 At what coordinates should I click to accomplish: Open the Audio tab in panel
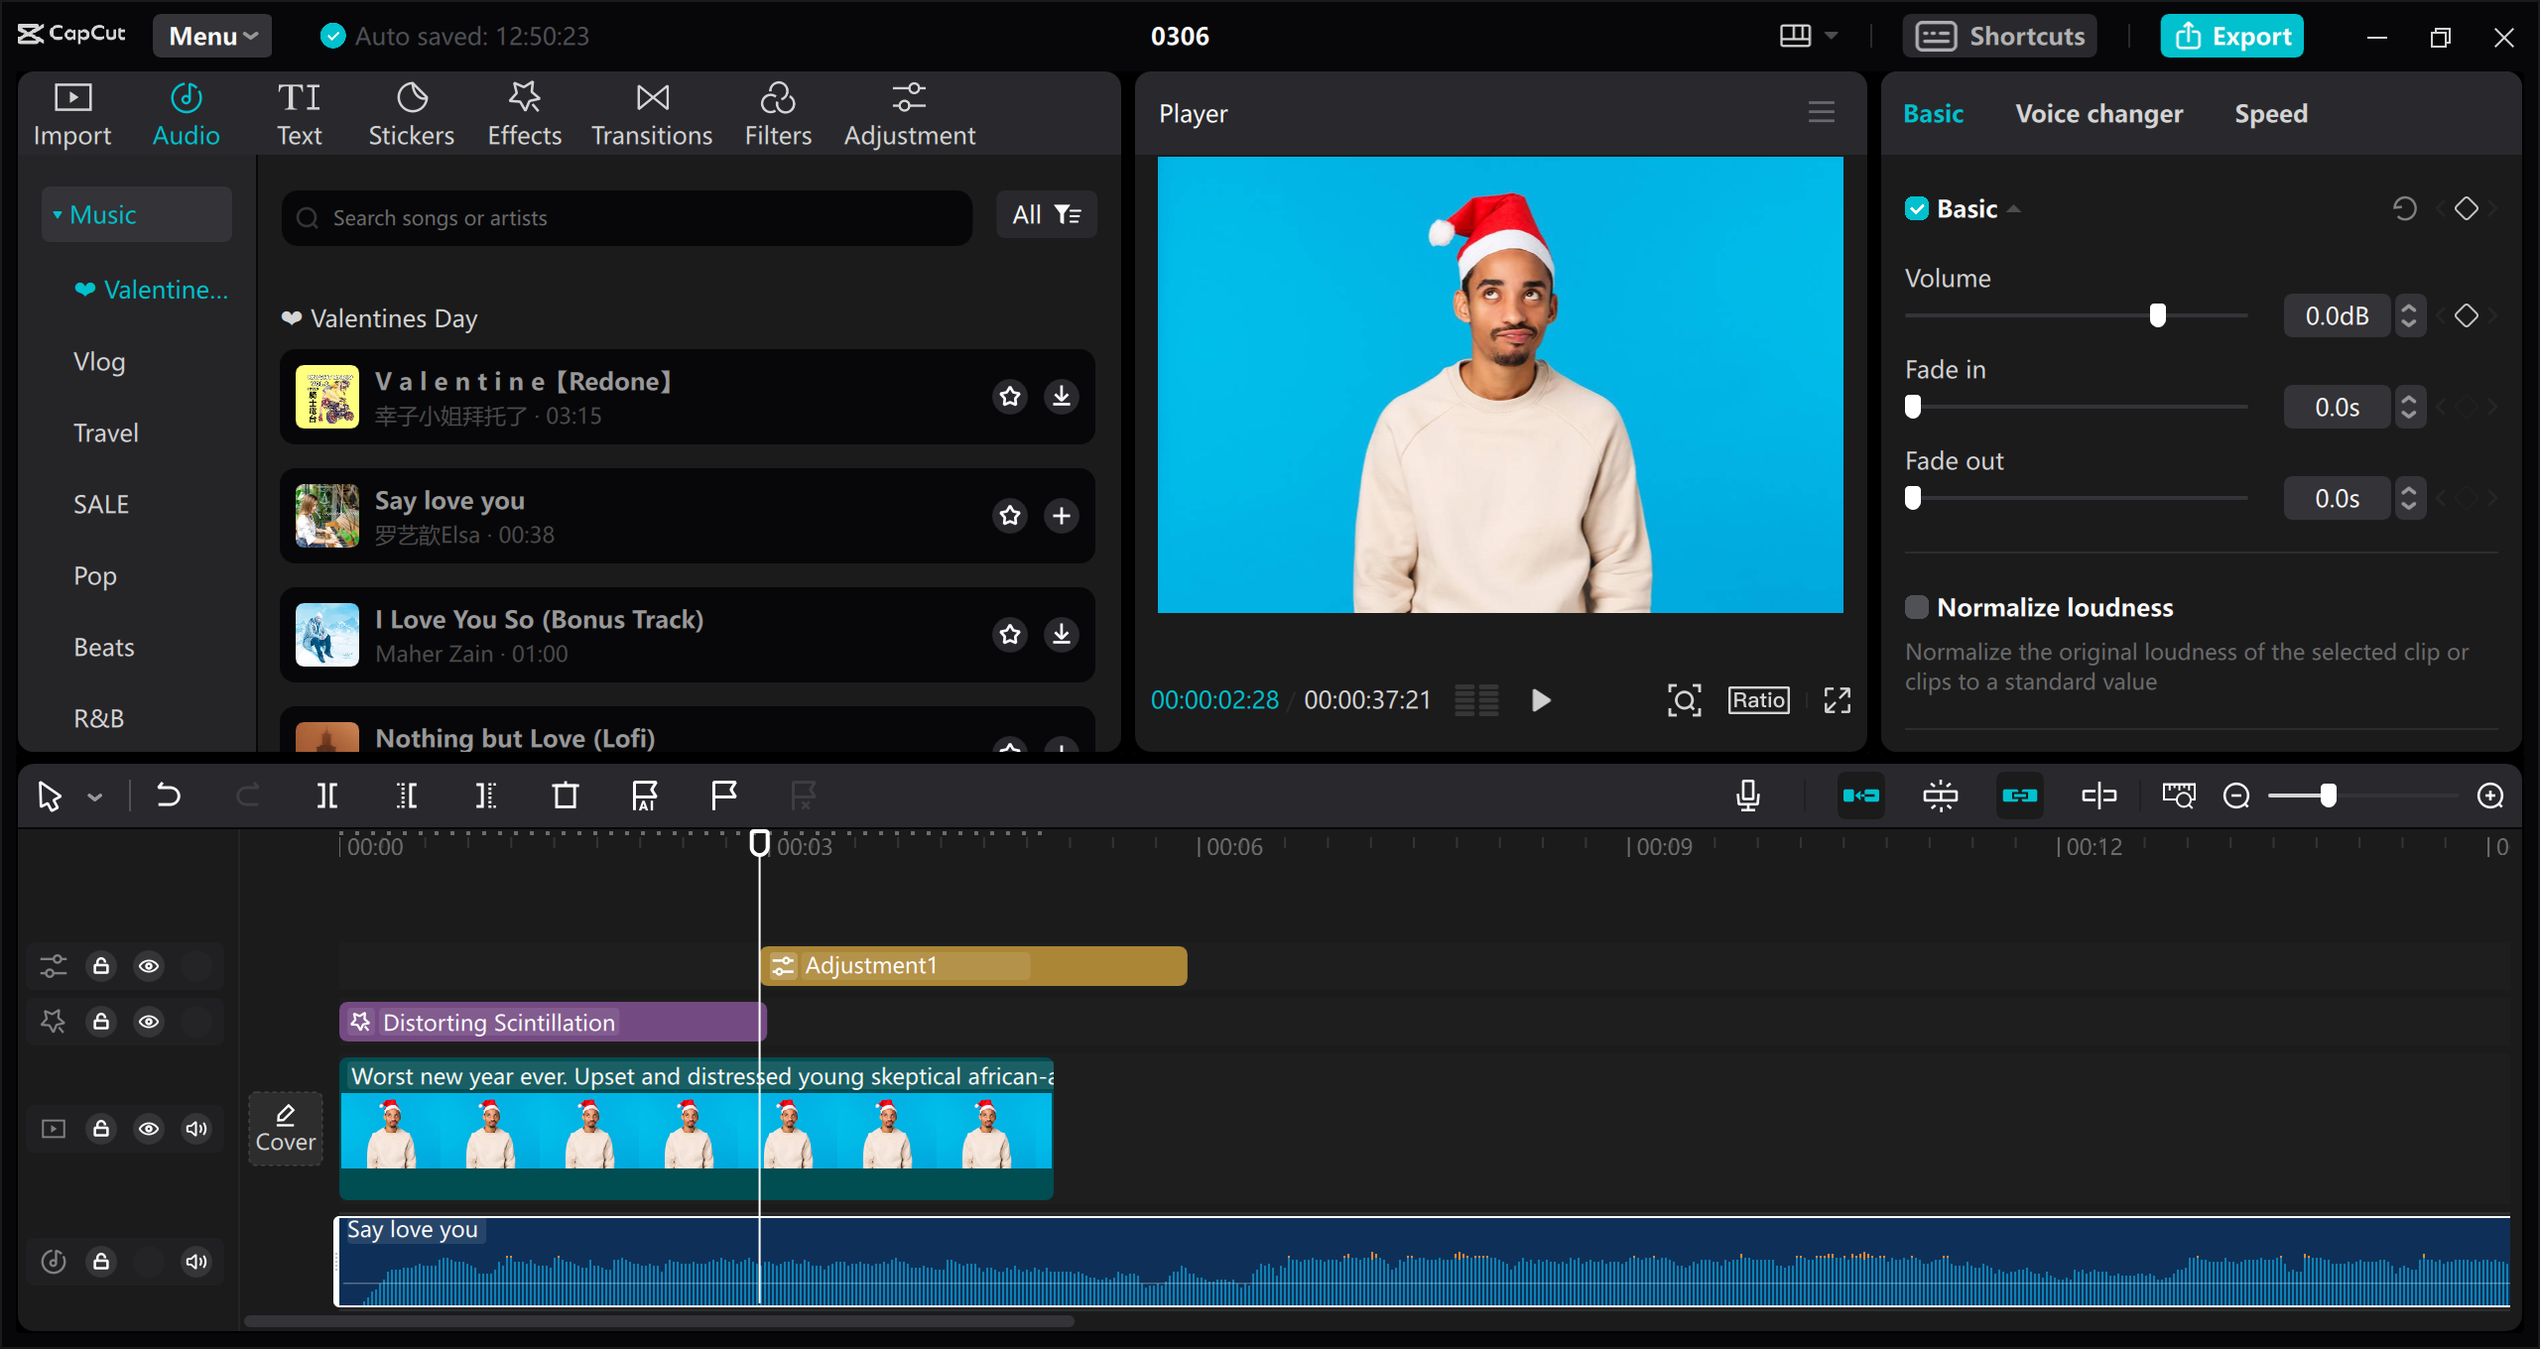pyautogui.click(x=185, y=112)
